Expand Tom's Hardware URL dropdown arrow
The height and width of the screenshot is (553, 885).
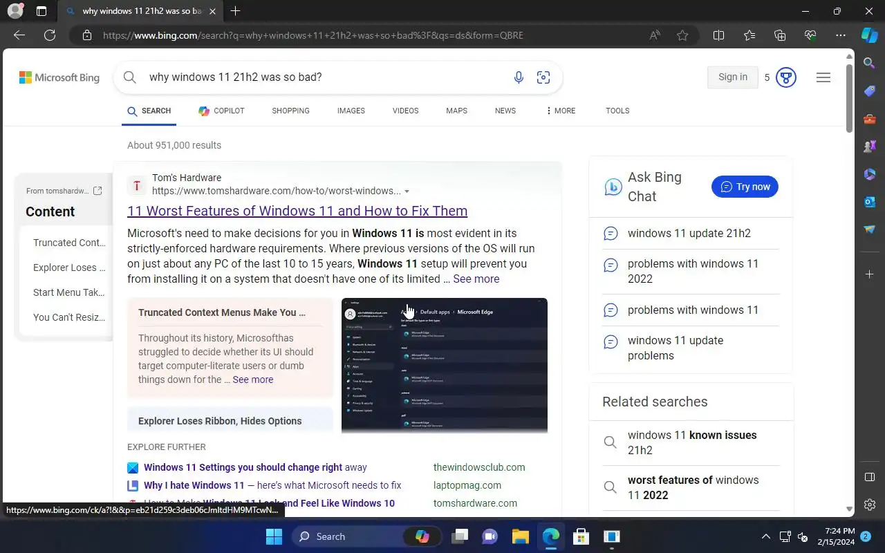pyautogui.click(x=407, y=191)
